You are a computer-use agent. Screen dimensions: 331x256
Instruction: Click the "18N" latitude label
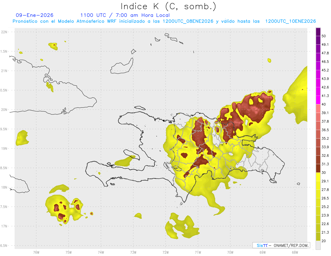tap(4, 187)
